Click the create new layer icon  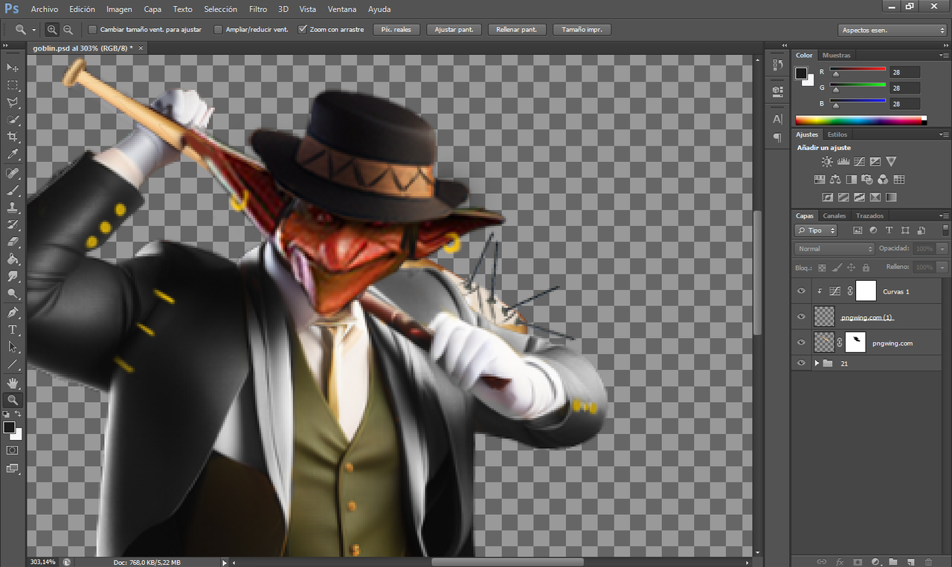click(x=911, y=562)
